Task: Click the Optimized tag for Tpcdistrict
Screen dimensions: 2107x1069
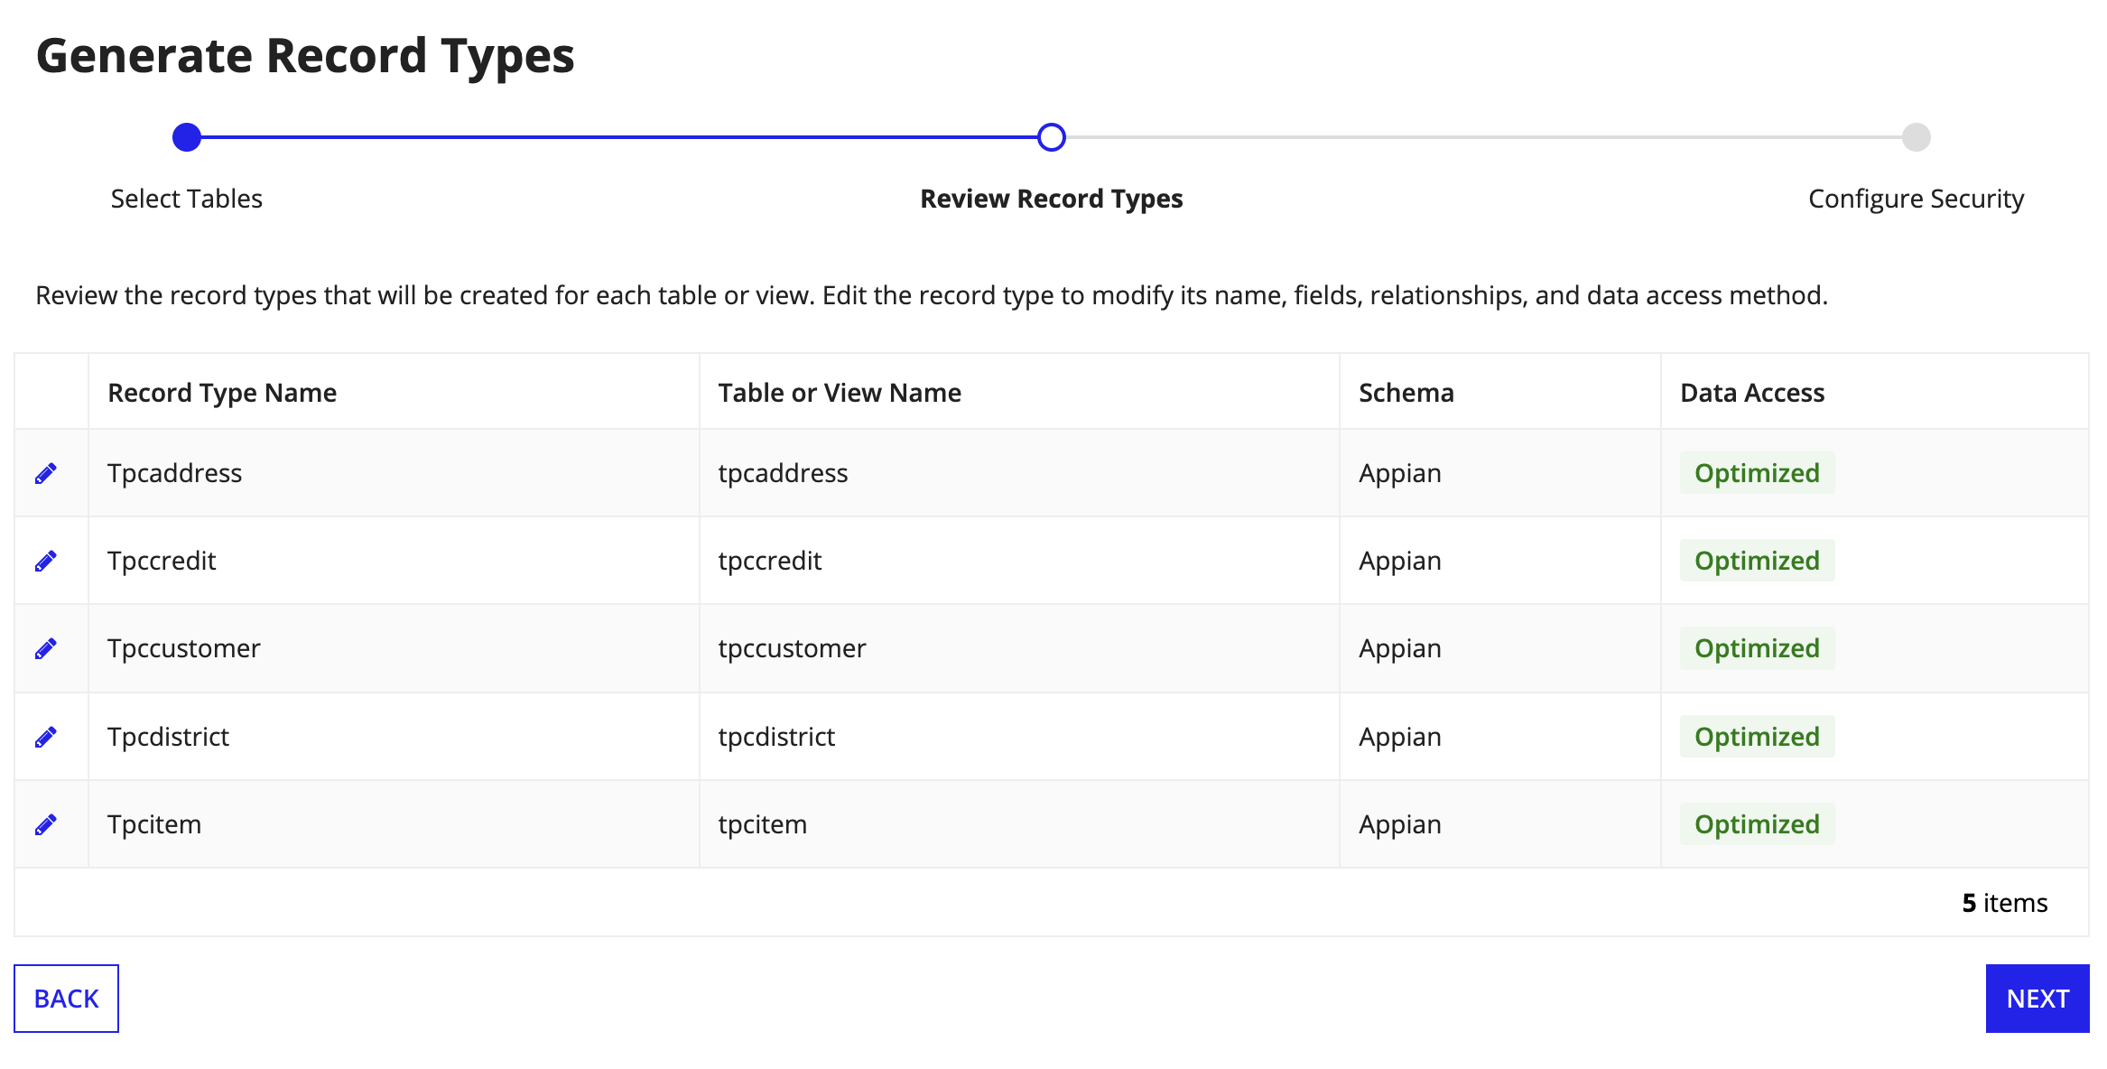Action: click(1757, 737)
